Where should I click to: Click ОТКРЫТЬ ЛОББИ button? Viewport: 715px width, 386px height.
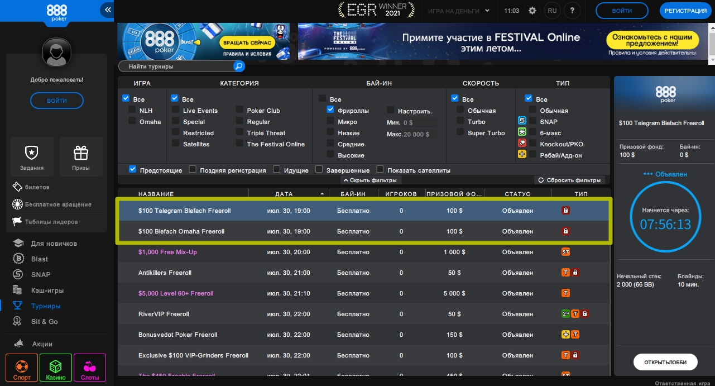pos(665,362)
